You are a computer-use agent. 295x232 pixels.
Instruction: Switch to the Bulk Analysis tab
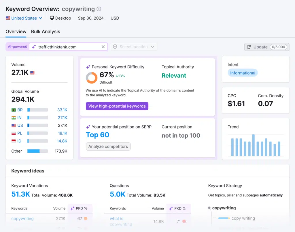(x=46, y=31)
